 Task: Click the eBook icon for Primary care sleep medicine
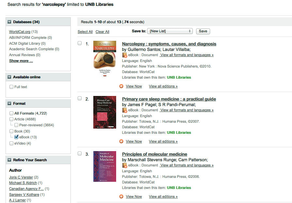coord(125,110)
